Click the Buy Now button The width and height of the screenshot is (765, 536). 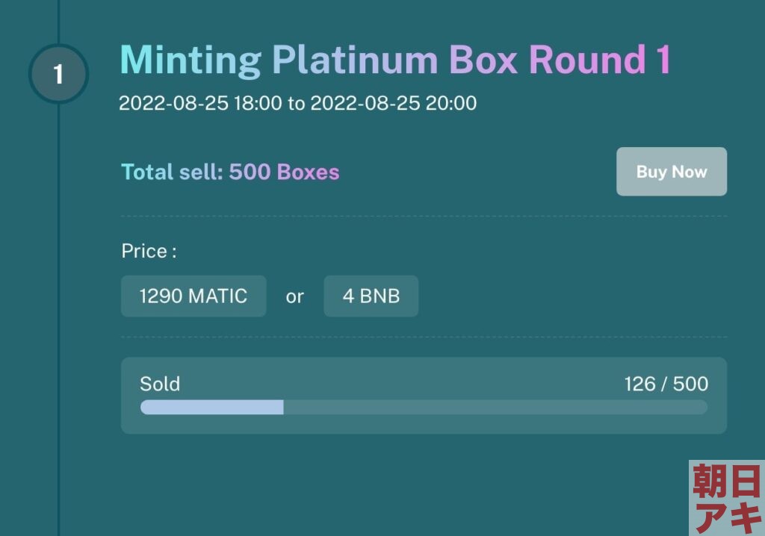[672, 172]
